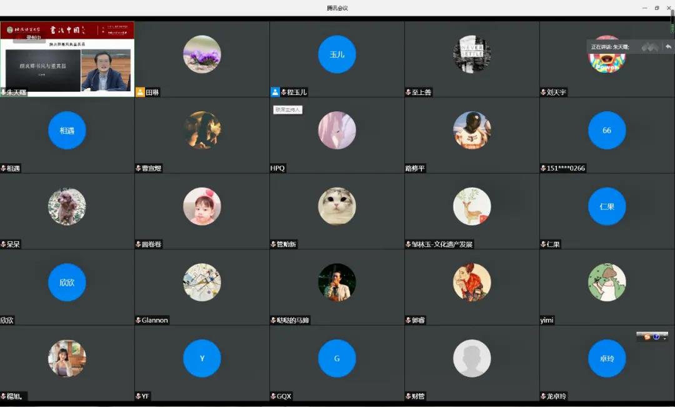The image size is (675, 407).
Task: Click the muted mic icon next to 刘天宇
Action: click(543, 93)
